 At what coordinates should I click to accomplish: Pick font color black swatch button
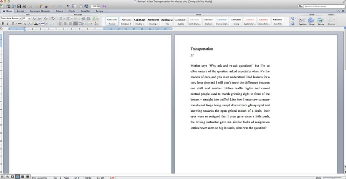coord(36,23)
